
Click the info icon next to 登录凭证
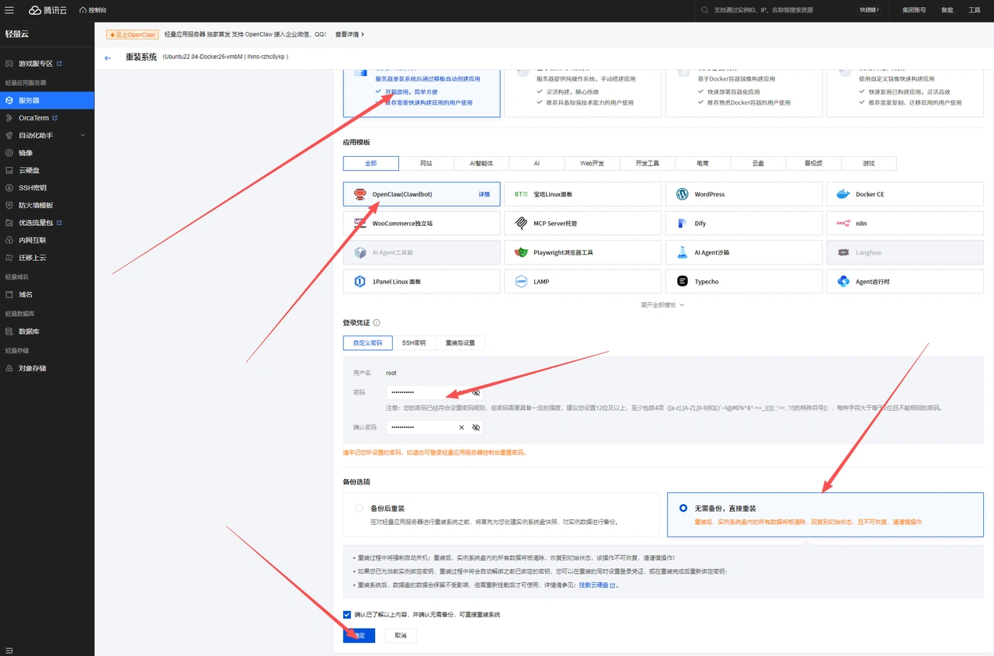click(x=377, y=323)
